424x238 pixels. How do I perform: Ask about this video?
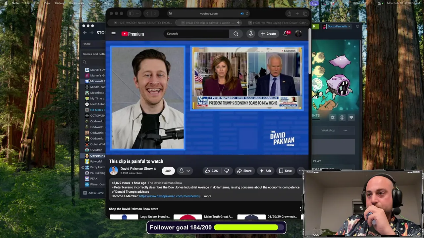tap(265, 171)
